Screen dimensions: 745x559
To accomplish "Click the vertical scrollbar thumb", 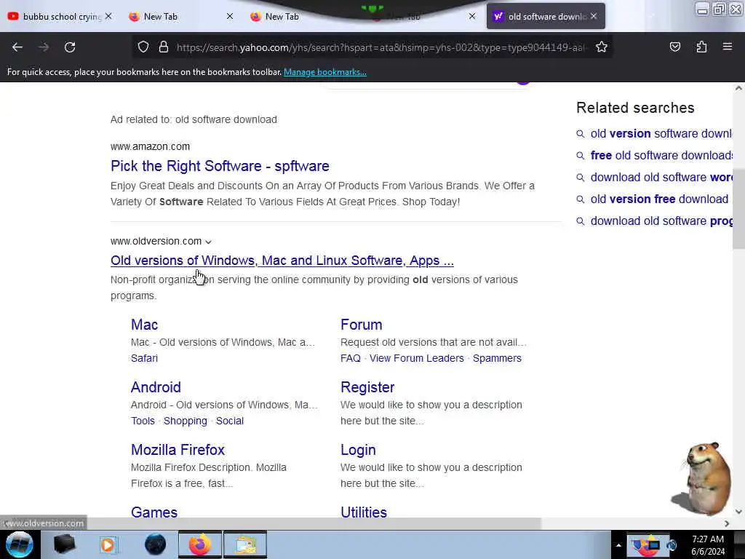I will (738, 208).
